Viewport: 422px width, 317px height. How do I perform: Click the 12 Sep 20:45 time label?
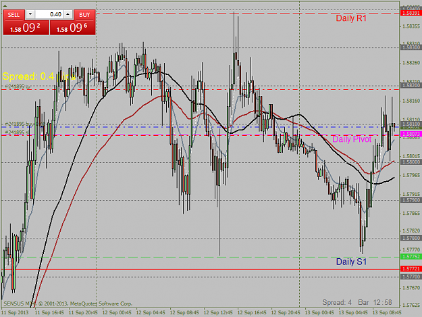[x=286, y=313]
